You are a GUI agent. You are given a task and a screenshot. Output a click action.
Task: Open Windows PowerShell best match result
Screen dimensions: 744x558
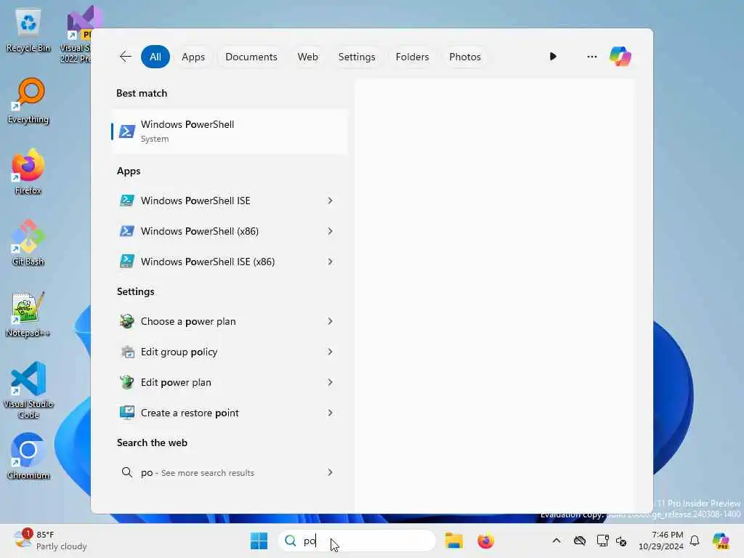click(x=230, y=132)
